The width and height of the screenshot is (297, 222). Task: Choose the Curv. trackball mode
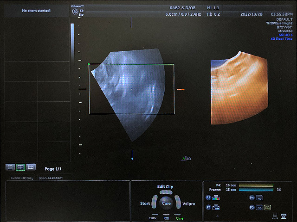point(152,218)
